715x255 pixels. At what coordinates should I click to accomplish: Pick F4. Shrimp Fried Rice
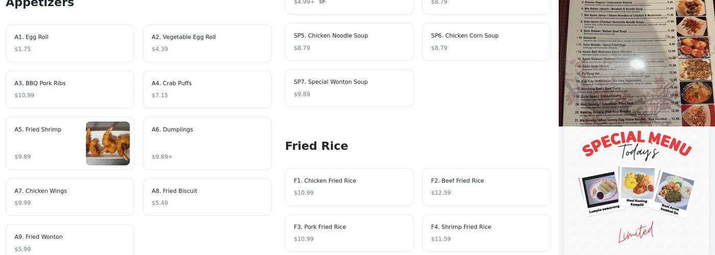[x=486, y=233]
